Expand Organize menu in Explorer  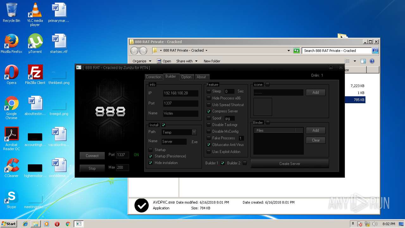click(142, 61)
